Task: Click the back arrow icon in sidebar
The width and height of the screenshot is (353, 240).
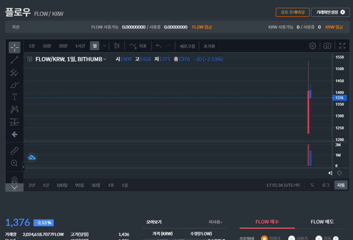Action: click(15, 134)
